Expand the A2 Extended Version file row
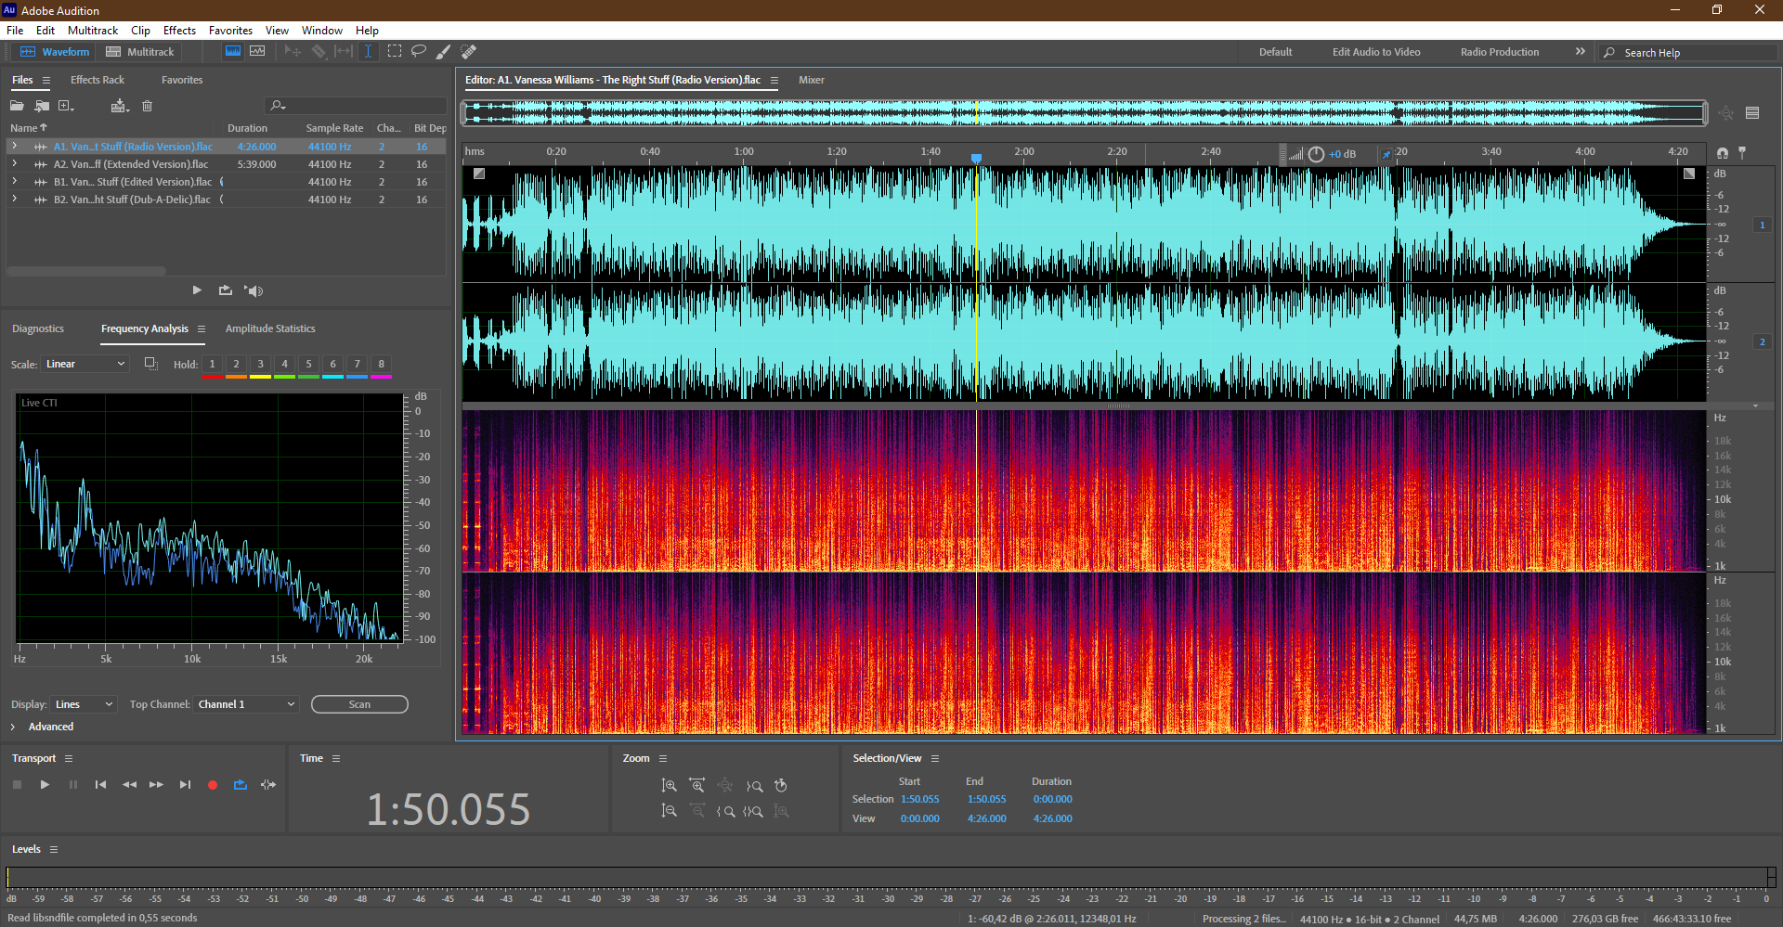This screenshot has height=927, width=1783. click(x=14, y=163)
